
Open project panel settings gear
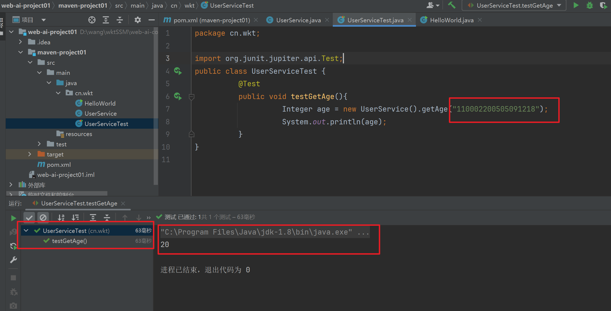[137, 20]
